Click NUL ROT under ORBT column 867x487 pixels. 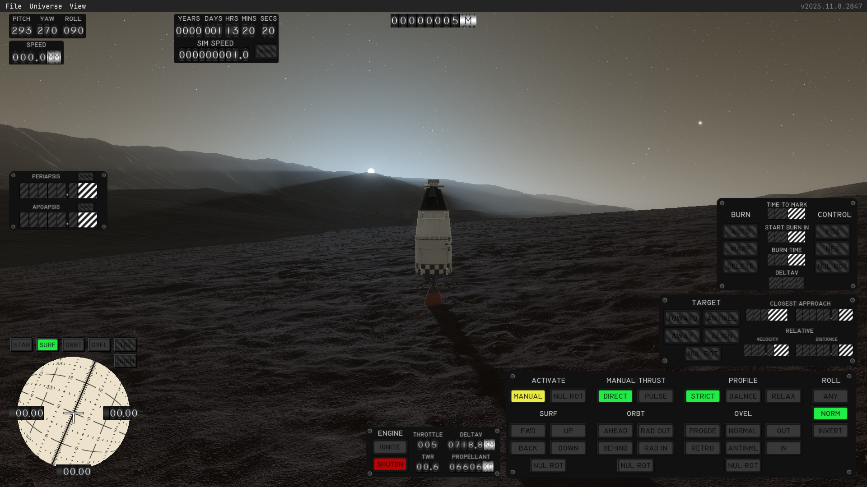pyautogui.click(x=635, y=465)
